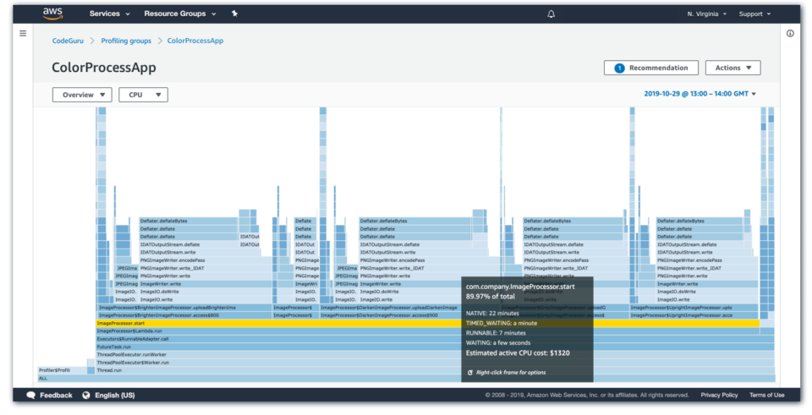This screenshot has height=415, width=812.
Task: Select BrightenImageProcessor.uploadBrightenIma frame
Action: click(x=184, y=308)
